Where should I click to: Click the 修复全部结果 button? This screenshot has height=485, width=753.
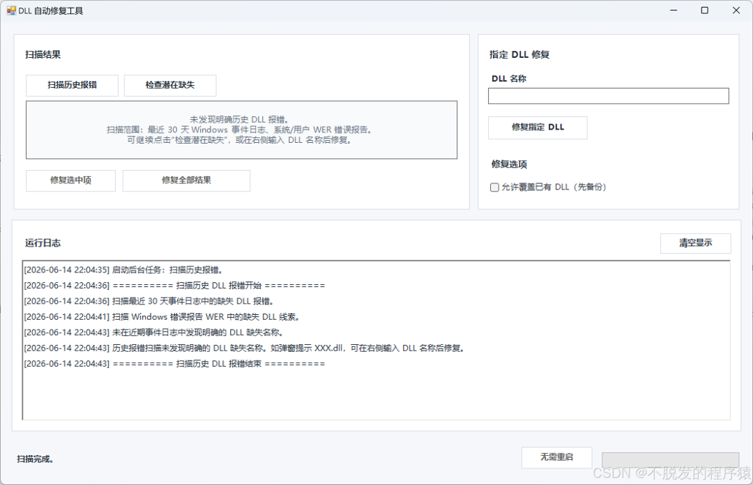pos(186,180)
